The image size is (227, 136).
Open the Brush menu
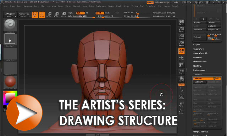pos(12,6)
